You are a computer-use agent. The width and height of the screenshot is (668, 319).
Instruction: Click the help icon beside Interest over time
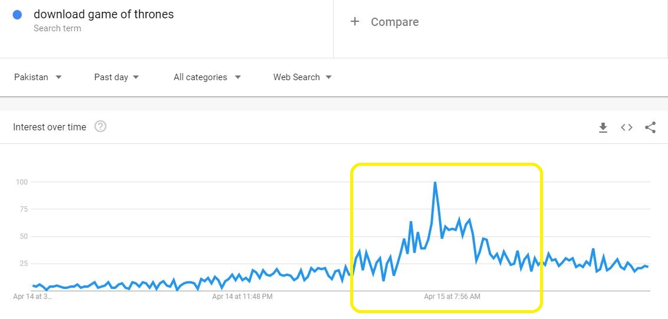[100, 127]
